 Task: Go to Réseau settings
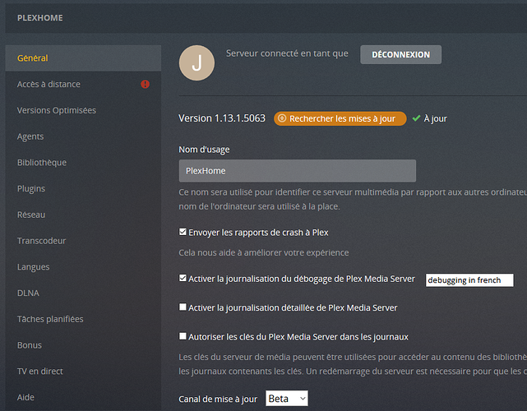coord(83,215)
